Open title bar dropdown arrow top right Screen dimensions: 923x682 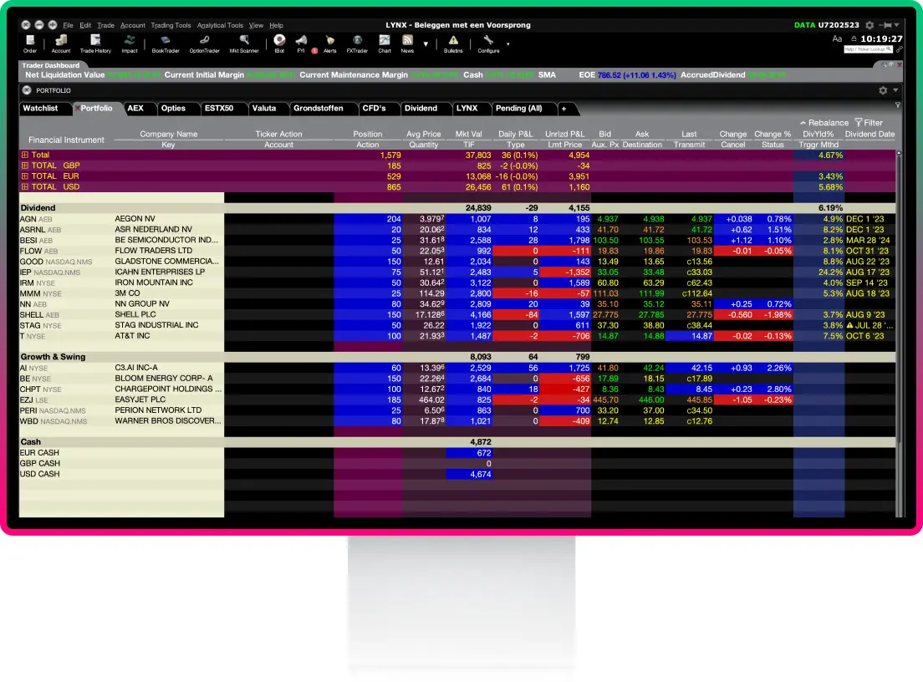tap(896, 25)
